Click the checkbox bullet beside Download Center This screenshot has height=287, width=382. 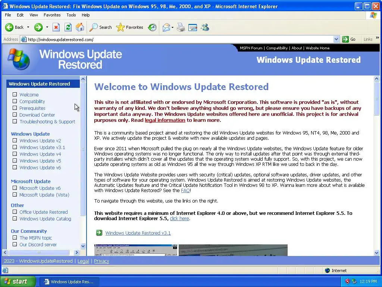point(15,114)
